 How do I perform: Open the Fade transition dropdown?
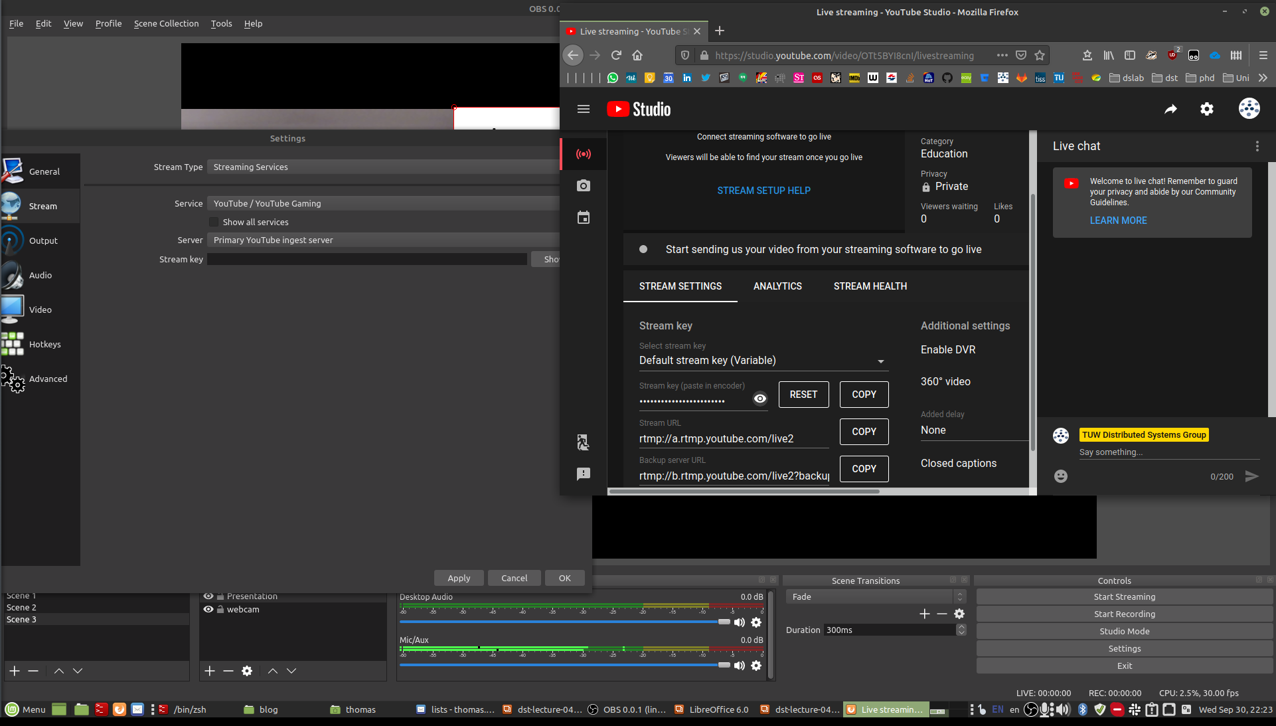[875, 596]
